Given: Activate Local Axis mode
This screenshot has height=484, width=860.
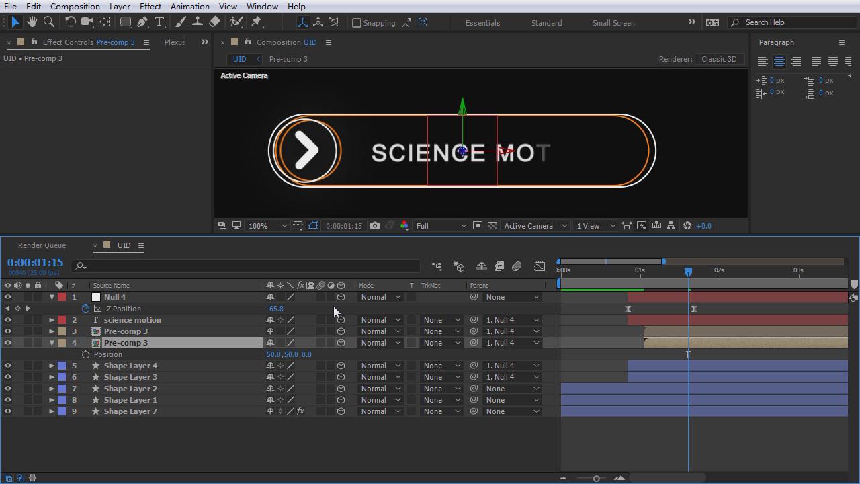Looking at the screenshot, I should coord(302,22).
